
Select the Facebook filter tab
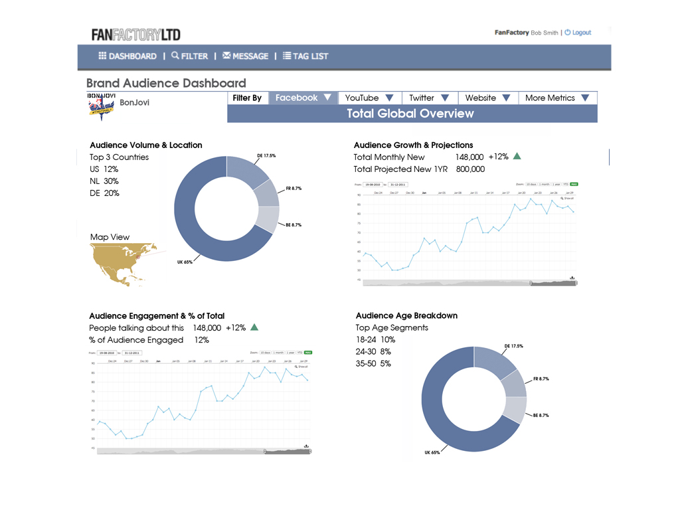pos(303,98)
